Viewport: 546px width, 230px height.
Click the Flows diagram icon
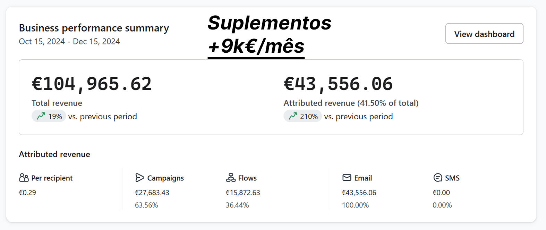(x=231, y=178)
